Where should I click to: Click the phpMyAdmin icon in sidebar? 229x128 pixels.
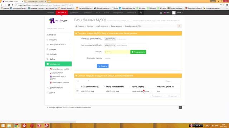[x=51, y=73]
